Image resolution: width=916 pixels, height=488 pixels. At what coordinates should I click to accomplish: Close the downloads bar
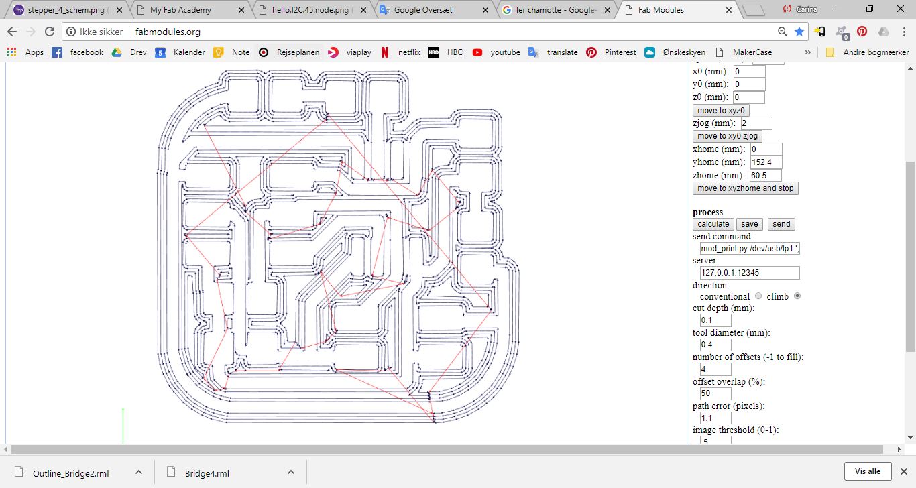pos(903,471)
